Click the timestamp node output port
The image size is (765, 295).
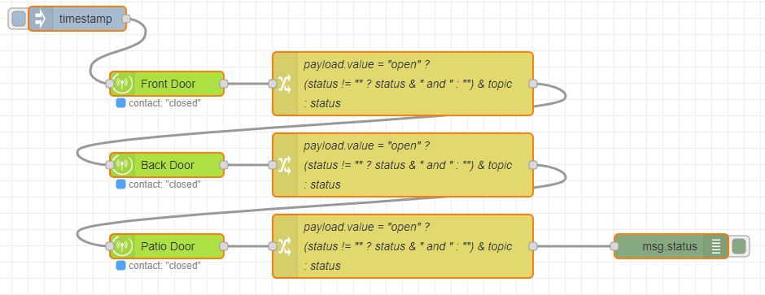[126, 19]
